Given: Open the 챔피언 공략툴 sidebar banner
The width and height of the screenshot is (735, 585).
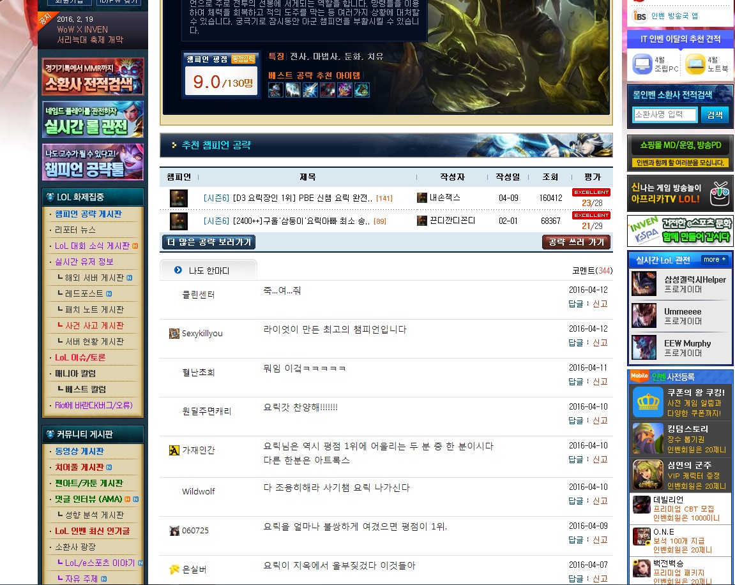Looking at the screenshot, I should (x=93, y=162).
